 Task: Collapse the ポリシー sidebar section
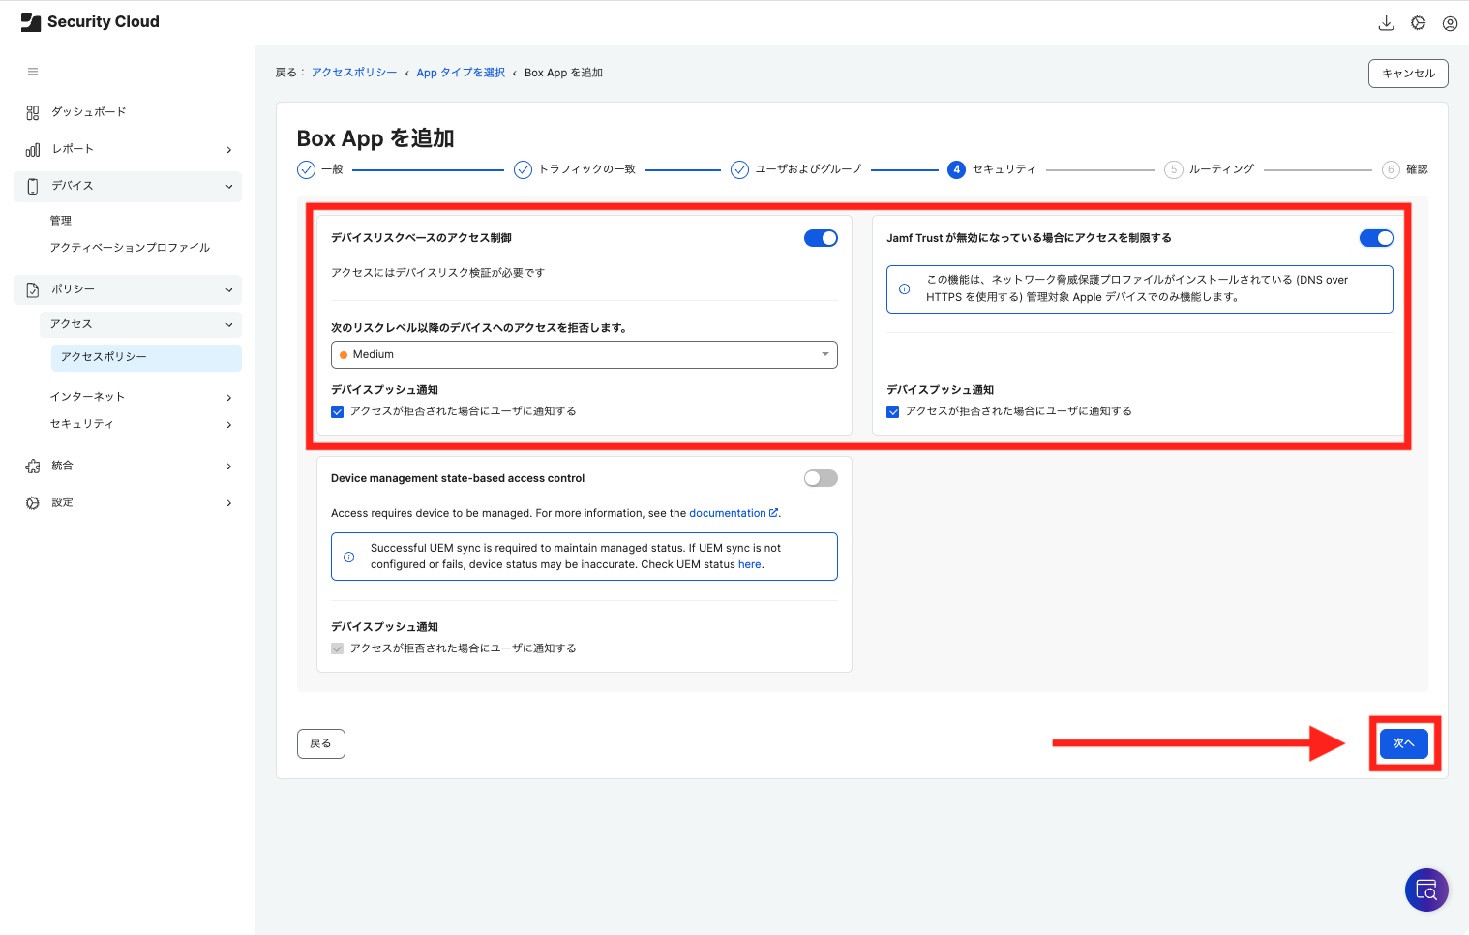click(x=229, y=290)
